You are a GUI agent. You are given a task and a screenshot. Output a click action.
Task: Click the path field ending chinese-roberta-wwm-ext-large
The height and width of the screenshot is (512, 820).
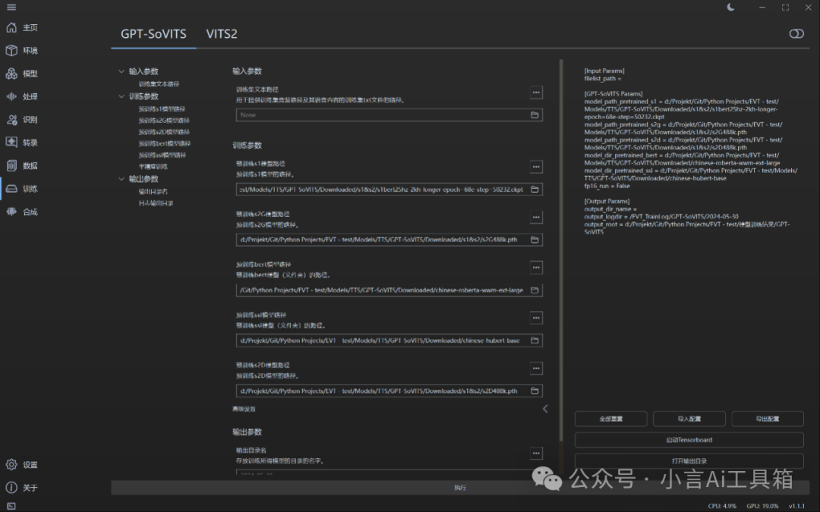tap(389, 290)
